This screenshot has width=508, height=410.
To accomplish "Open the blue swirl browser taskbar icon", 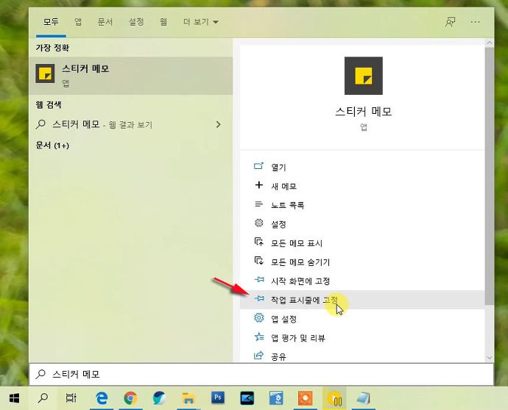I will 159,398.
